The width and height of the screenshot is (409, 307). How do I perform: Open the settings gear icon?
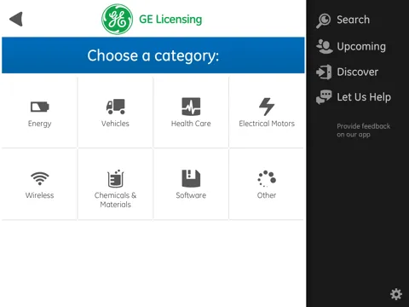pos(396,294)
